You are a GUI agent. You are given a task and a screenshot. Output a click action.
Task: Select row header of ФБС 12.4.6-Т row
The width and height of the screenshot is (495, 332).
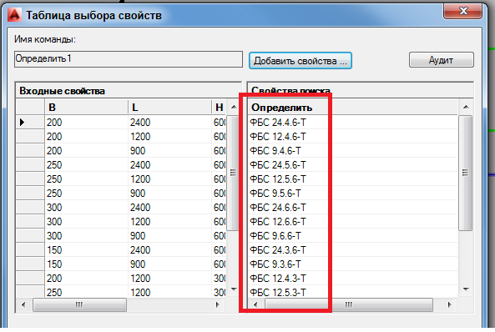(30, 136)
